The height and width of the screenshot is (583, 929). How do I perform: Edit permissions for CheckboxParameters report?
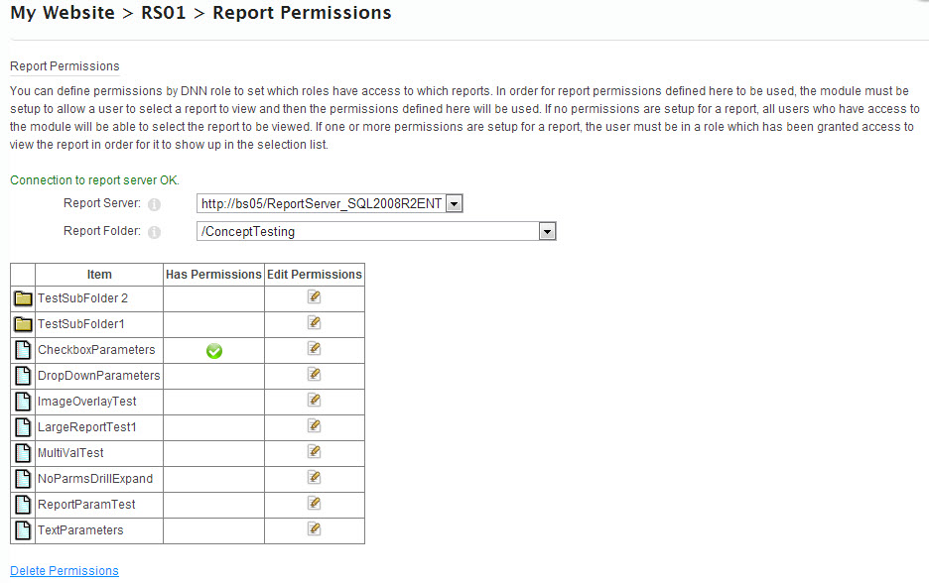(x=314, y=349)
